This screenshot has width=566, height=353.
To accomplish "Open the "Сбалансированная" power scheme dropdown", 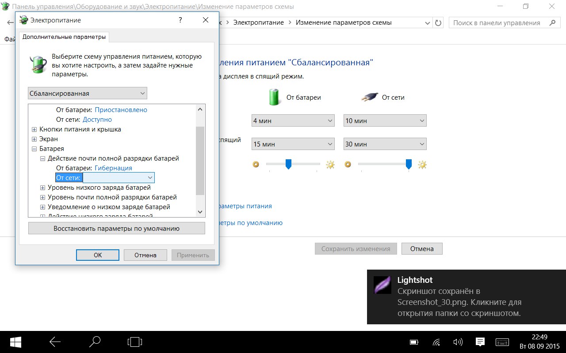I will click(87, 93).
